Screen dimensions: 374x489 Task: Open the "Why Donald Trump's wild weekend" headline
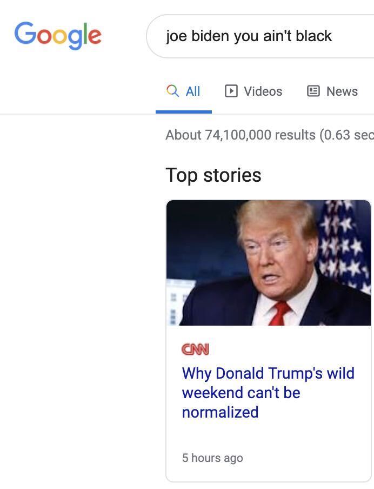[268, 373]
